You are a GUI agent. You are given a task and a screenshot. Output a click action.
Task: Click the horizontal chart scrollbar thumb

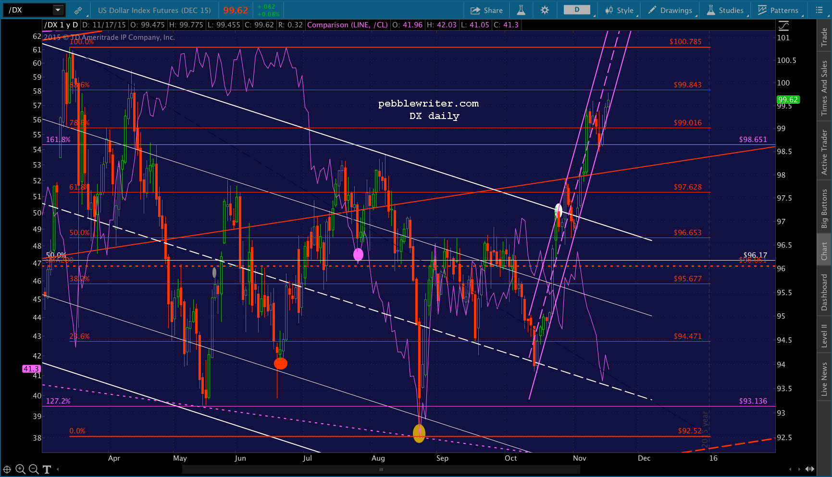(x=381, y=470)
